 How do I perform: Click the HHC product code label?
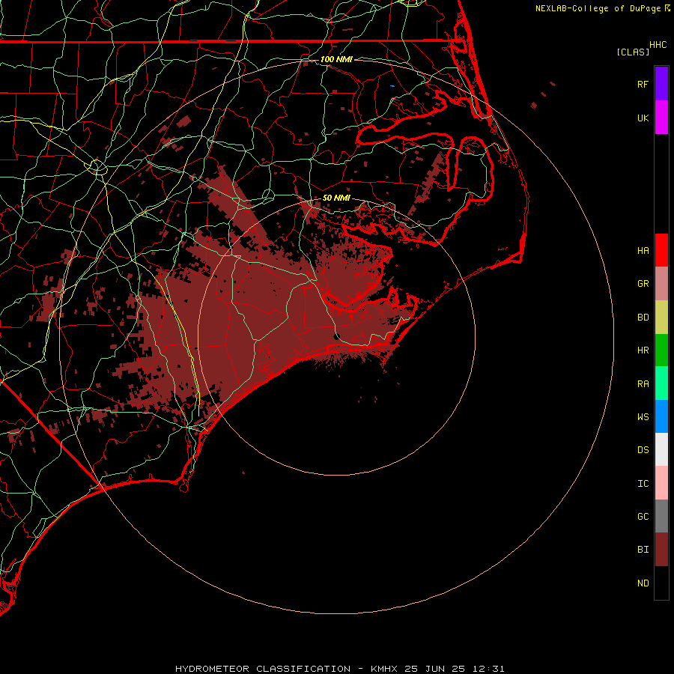tap(658, 45)
